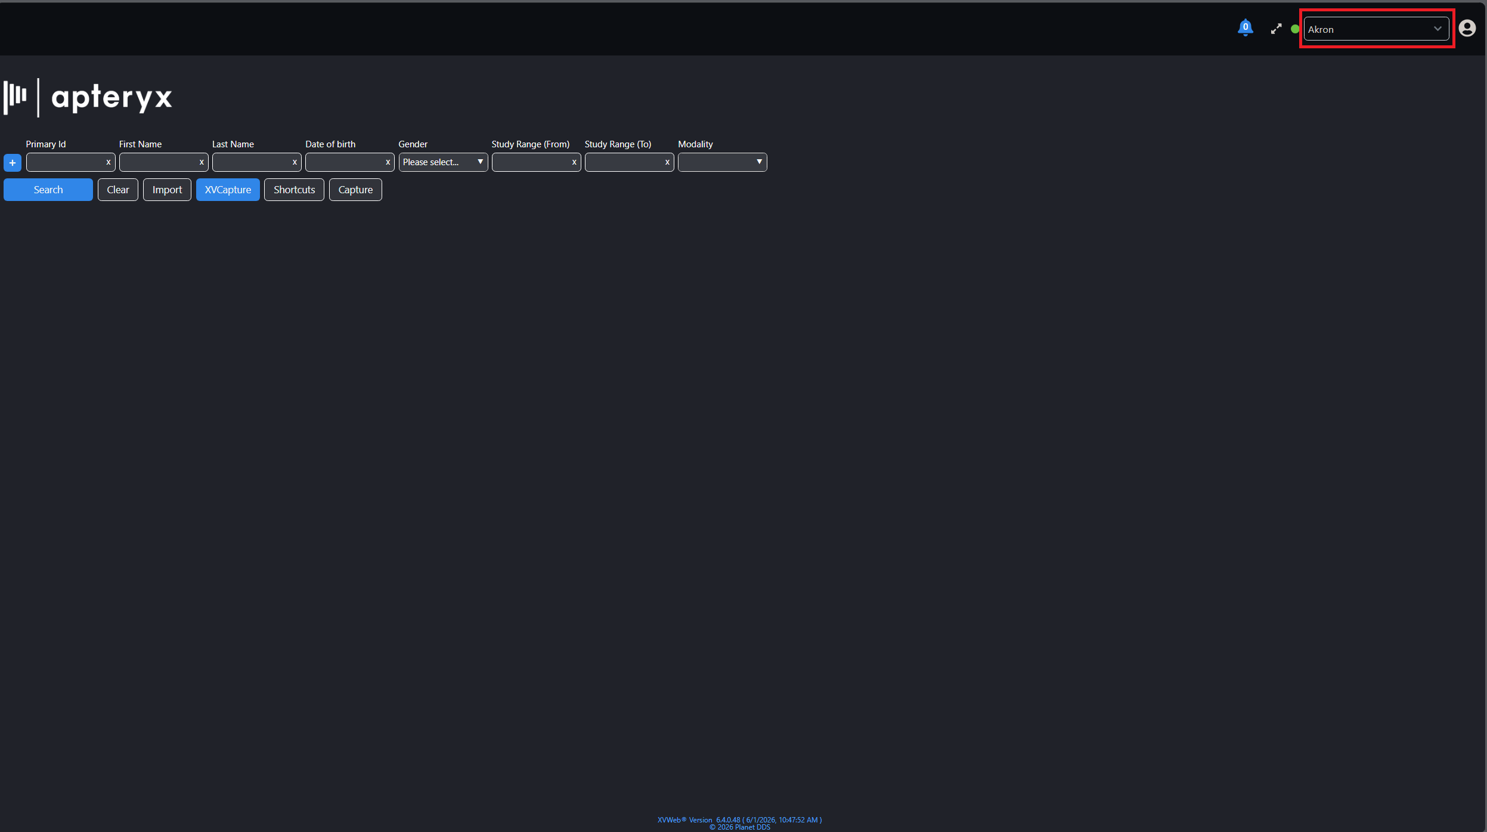Click the Search button

(48, 190)
